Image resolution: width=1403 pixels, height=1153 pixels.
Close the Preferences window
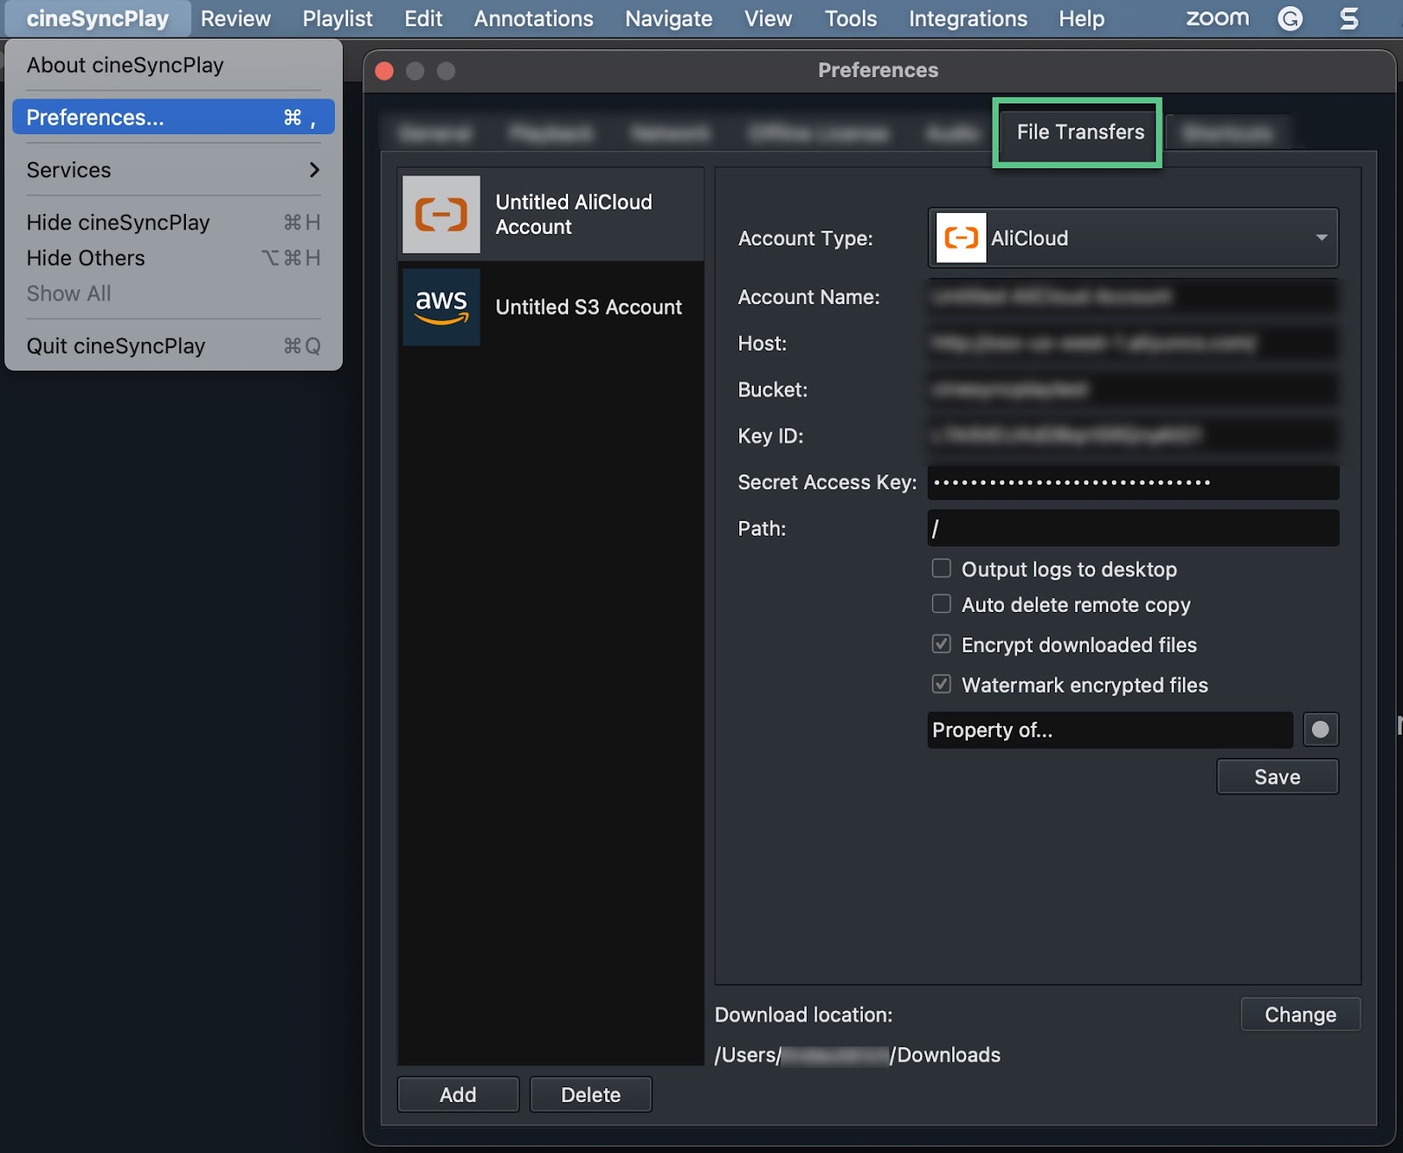point(384,71)
